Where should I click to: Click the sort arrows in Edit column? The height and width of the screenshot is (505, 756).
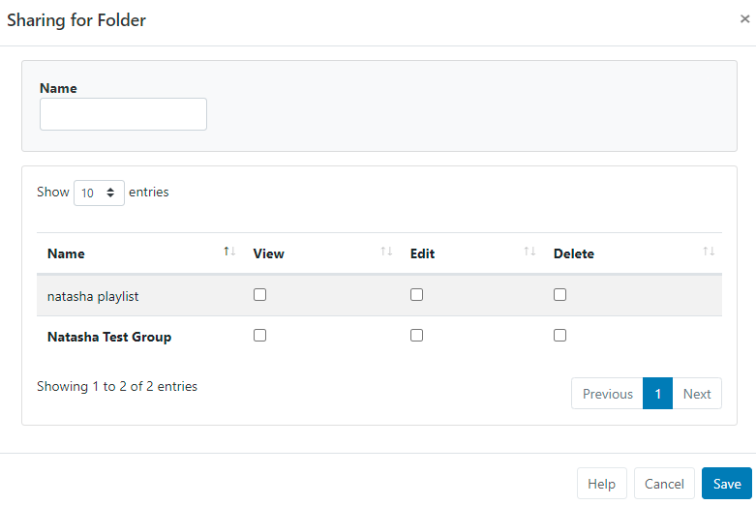(x=529, y=252)
